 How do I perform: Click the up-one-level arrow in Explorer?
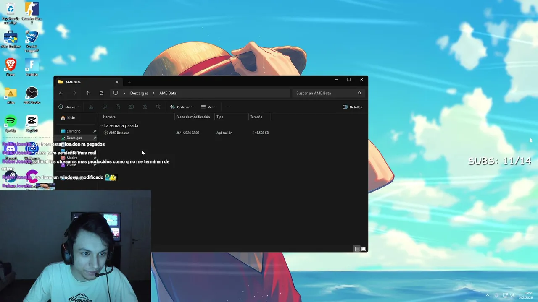pos(88,93)
